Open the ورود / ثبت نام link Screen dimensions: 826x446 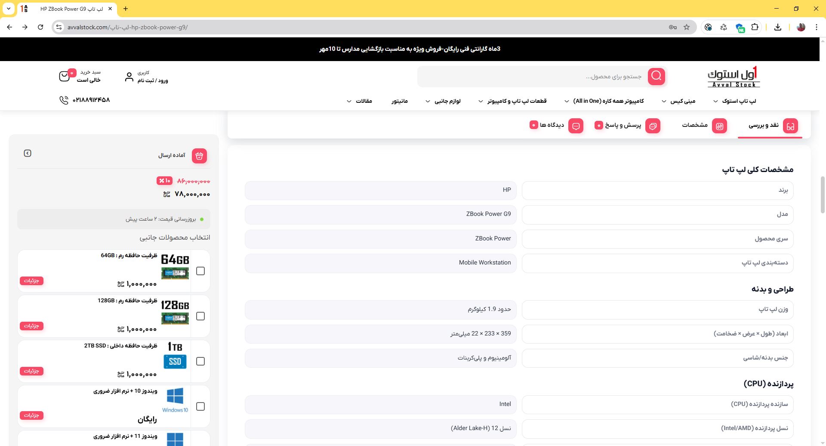[x=153, y=80]
